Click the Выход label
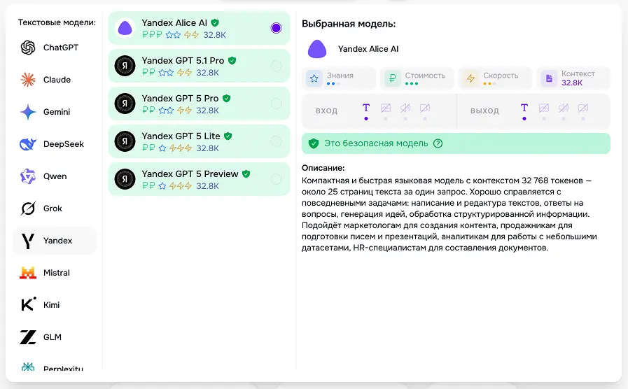 click(x=484, y=111)
